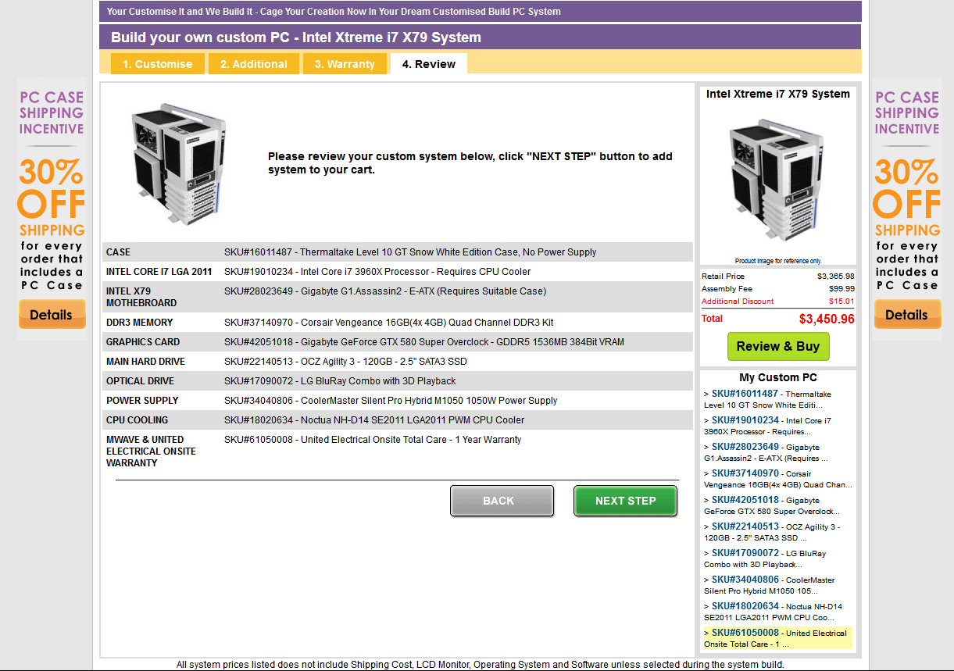Open the 1. Customise tab
The height and width of the screenshot is (671, 954).
(157, 64)
